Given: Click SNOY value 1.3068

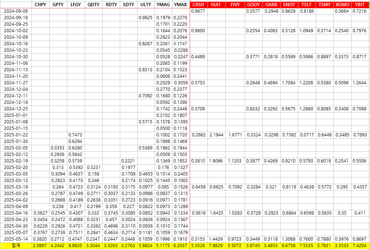Looking at the screenshot, I should (289, 239).
